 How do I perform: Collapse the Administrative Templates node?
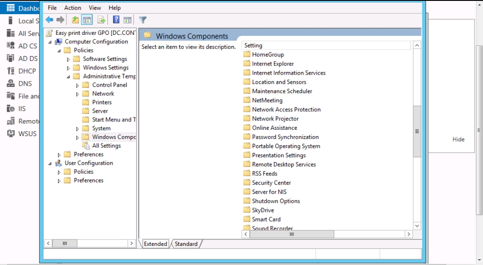68,76
